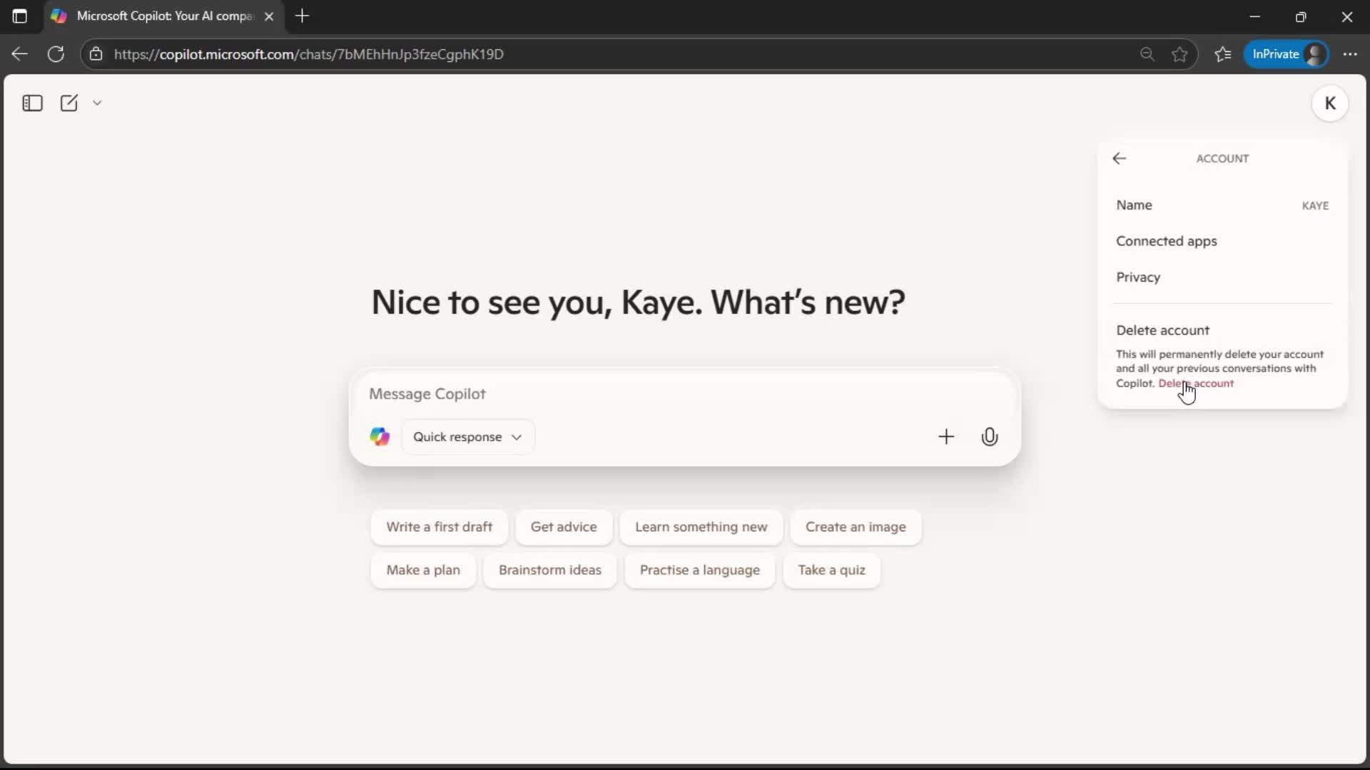Open the Quick response mode dropdown
Image resolution: width=1370 pixels, height=770 pixels.
pos(468,437)
